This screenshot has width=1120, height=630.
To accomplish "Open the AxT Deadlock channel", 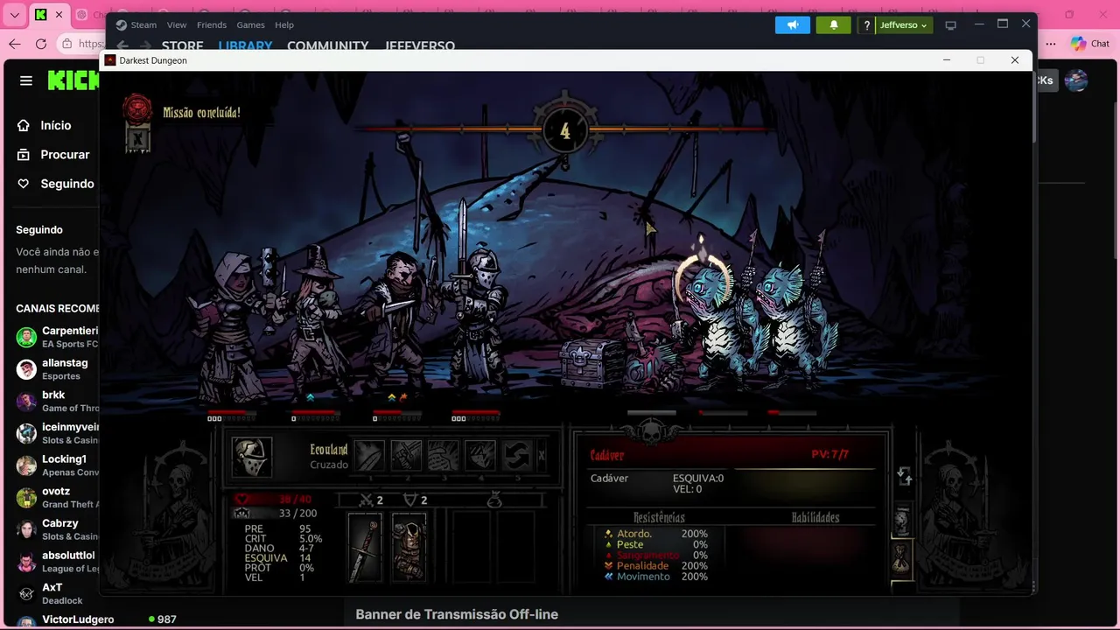I will pos(58,593).
